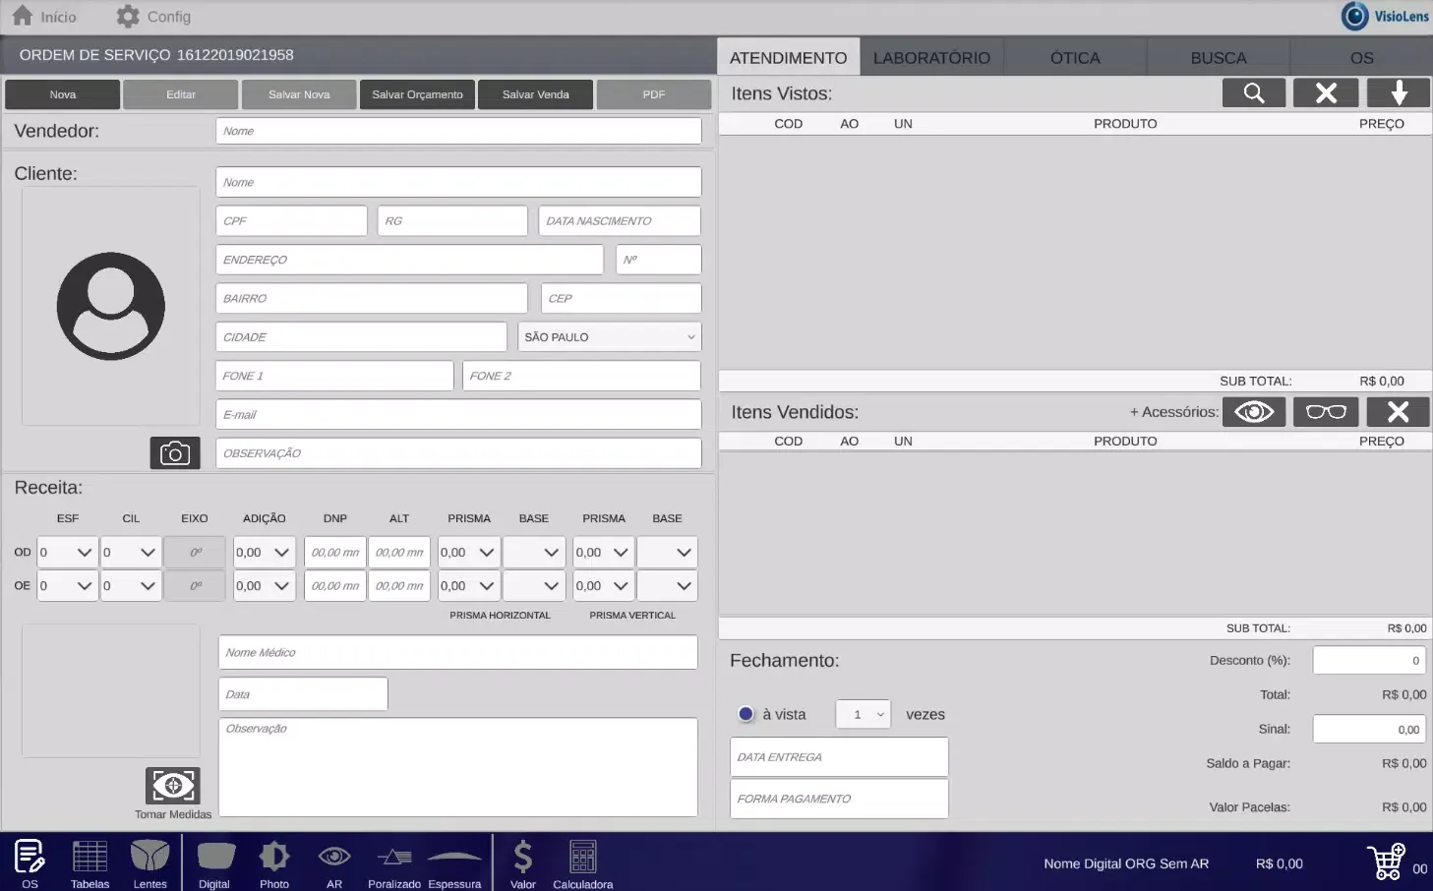This screenshot has height=891, width=1433.
Task: Open the installments vezes dropdown
Action: (863, 714)
